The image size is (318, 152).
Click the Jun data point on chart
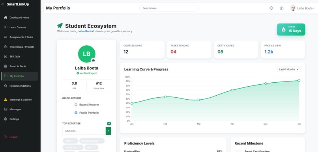click(299, 81)
